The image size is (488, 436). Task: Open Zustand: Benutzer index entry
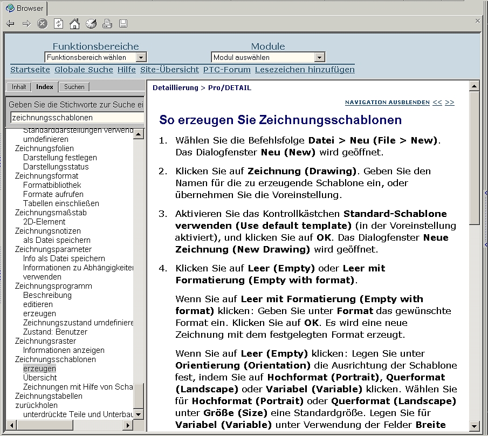(x=55, y=332)
